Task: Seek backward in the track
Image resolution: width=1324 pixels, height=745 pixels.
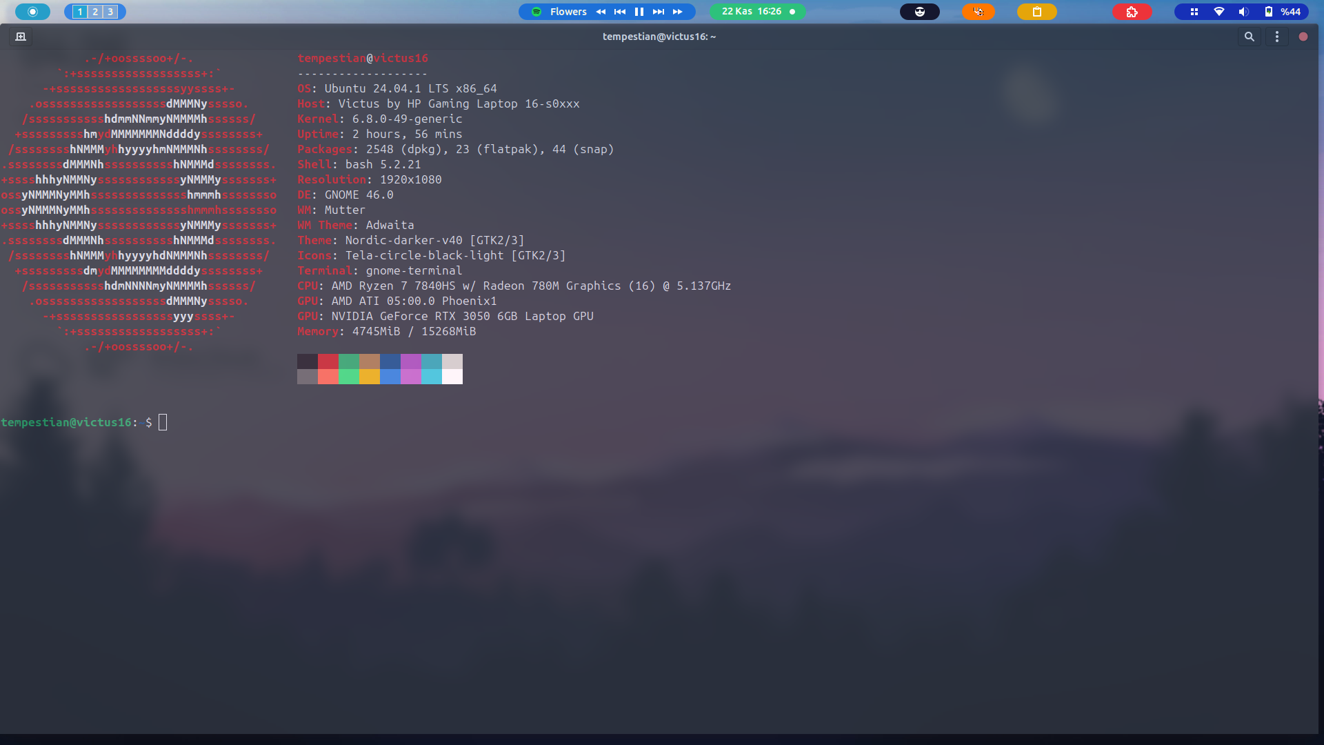Action: (601, 12)
